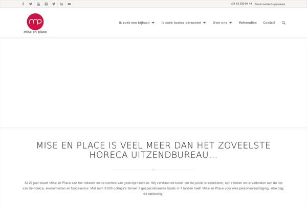
Task: Click the heading 'MISE EN PLACE IS VEEL MEER'
Action: click(x=153, y=150)
